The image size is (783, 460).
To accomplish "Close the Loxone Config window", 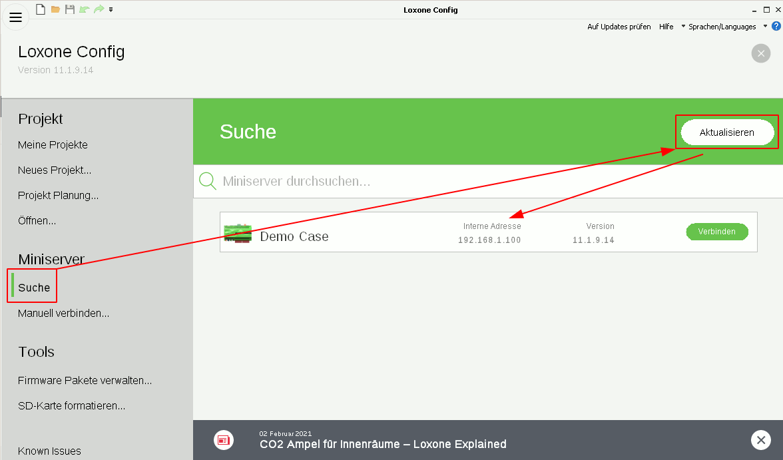I will click(778, 9).
